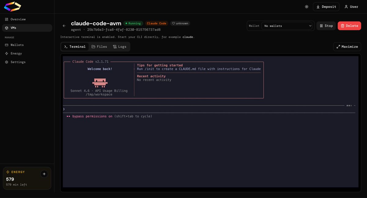Click the agent ID 25b7b6e3 text
Viewport: 367px width, 198px height.
point(124,30)
